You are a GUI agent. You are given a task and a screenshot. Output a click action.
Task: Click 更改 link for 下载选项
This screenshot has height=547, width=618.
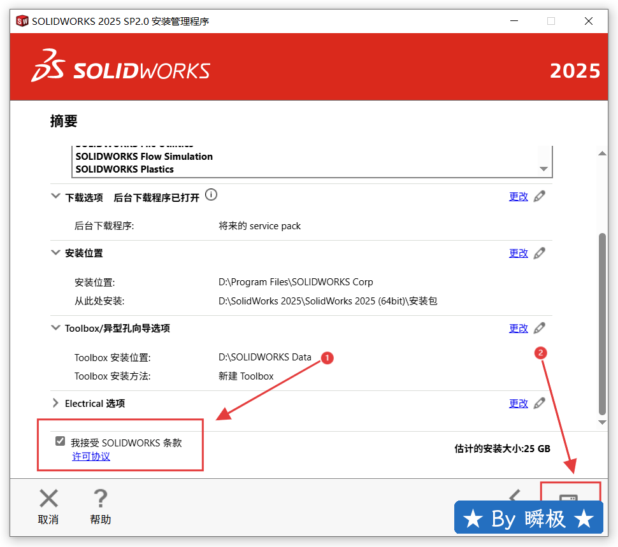click(x=518, y=196)
